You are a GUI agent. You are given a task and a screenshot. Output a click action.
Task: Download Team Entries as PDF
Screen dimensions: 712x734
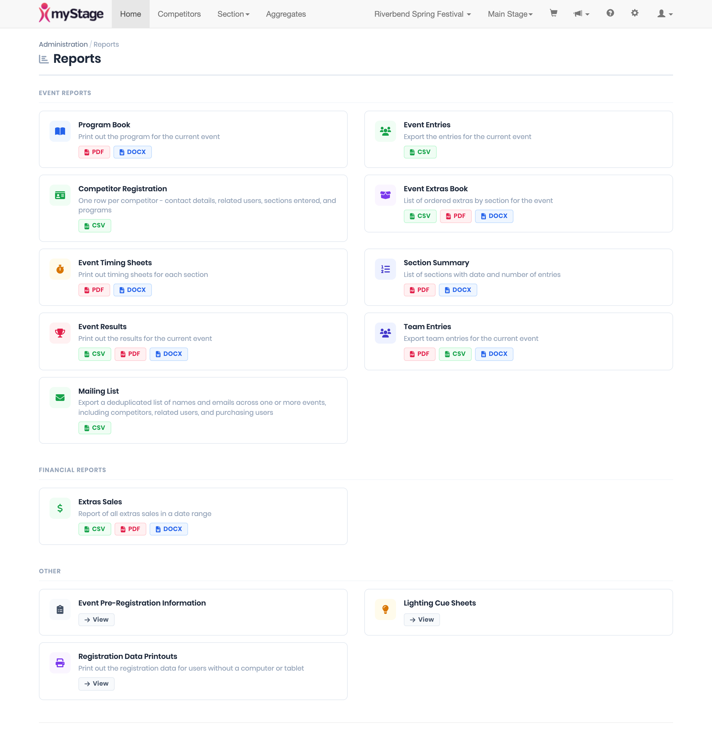coord(419,354)
